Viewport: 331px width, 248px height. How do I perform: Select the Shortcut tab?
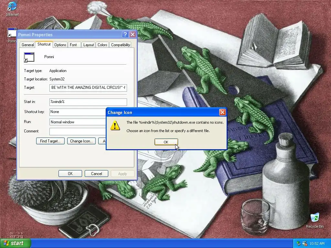[44, 44]
